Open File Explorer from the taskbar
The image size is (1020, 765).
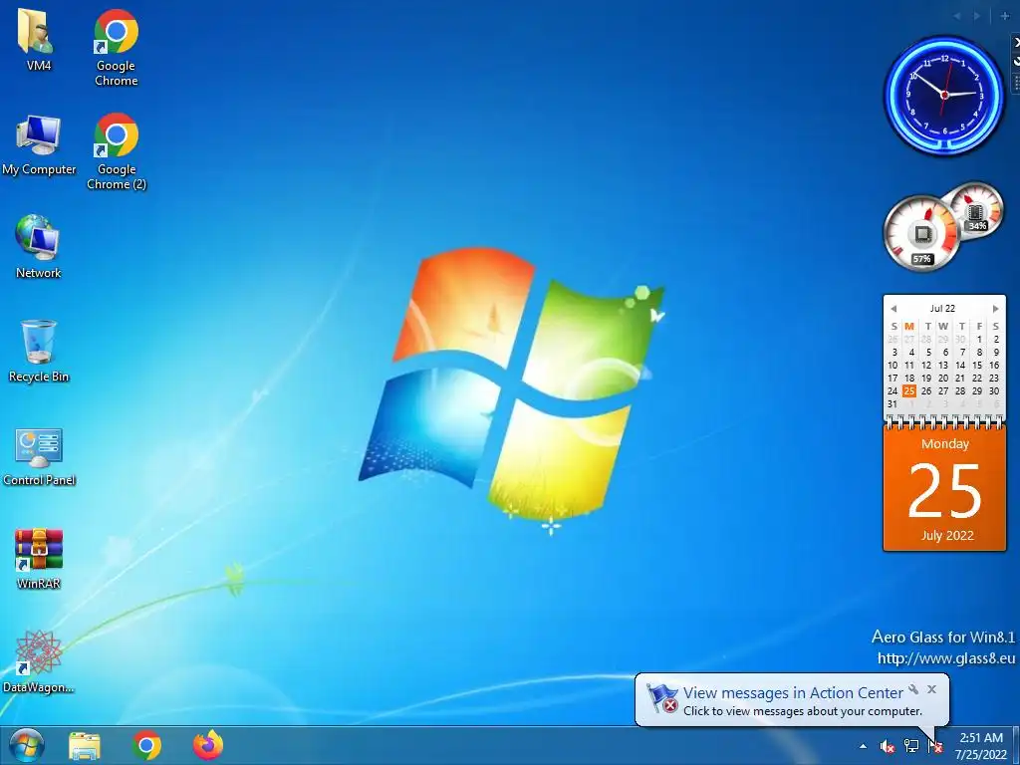[85, 745]
